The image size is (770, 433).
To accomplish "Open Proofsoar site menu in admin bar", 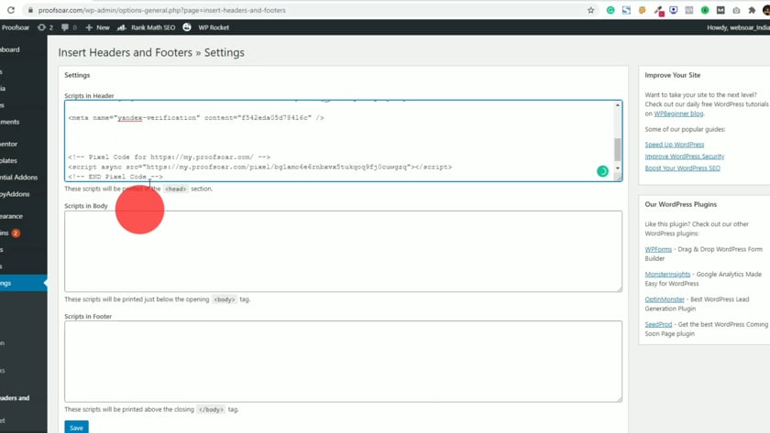I will pos(15,27).
